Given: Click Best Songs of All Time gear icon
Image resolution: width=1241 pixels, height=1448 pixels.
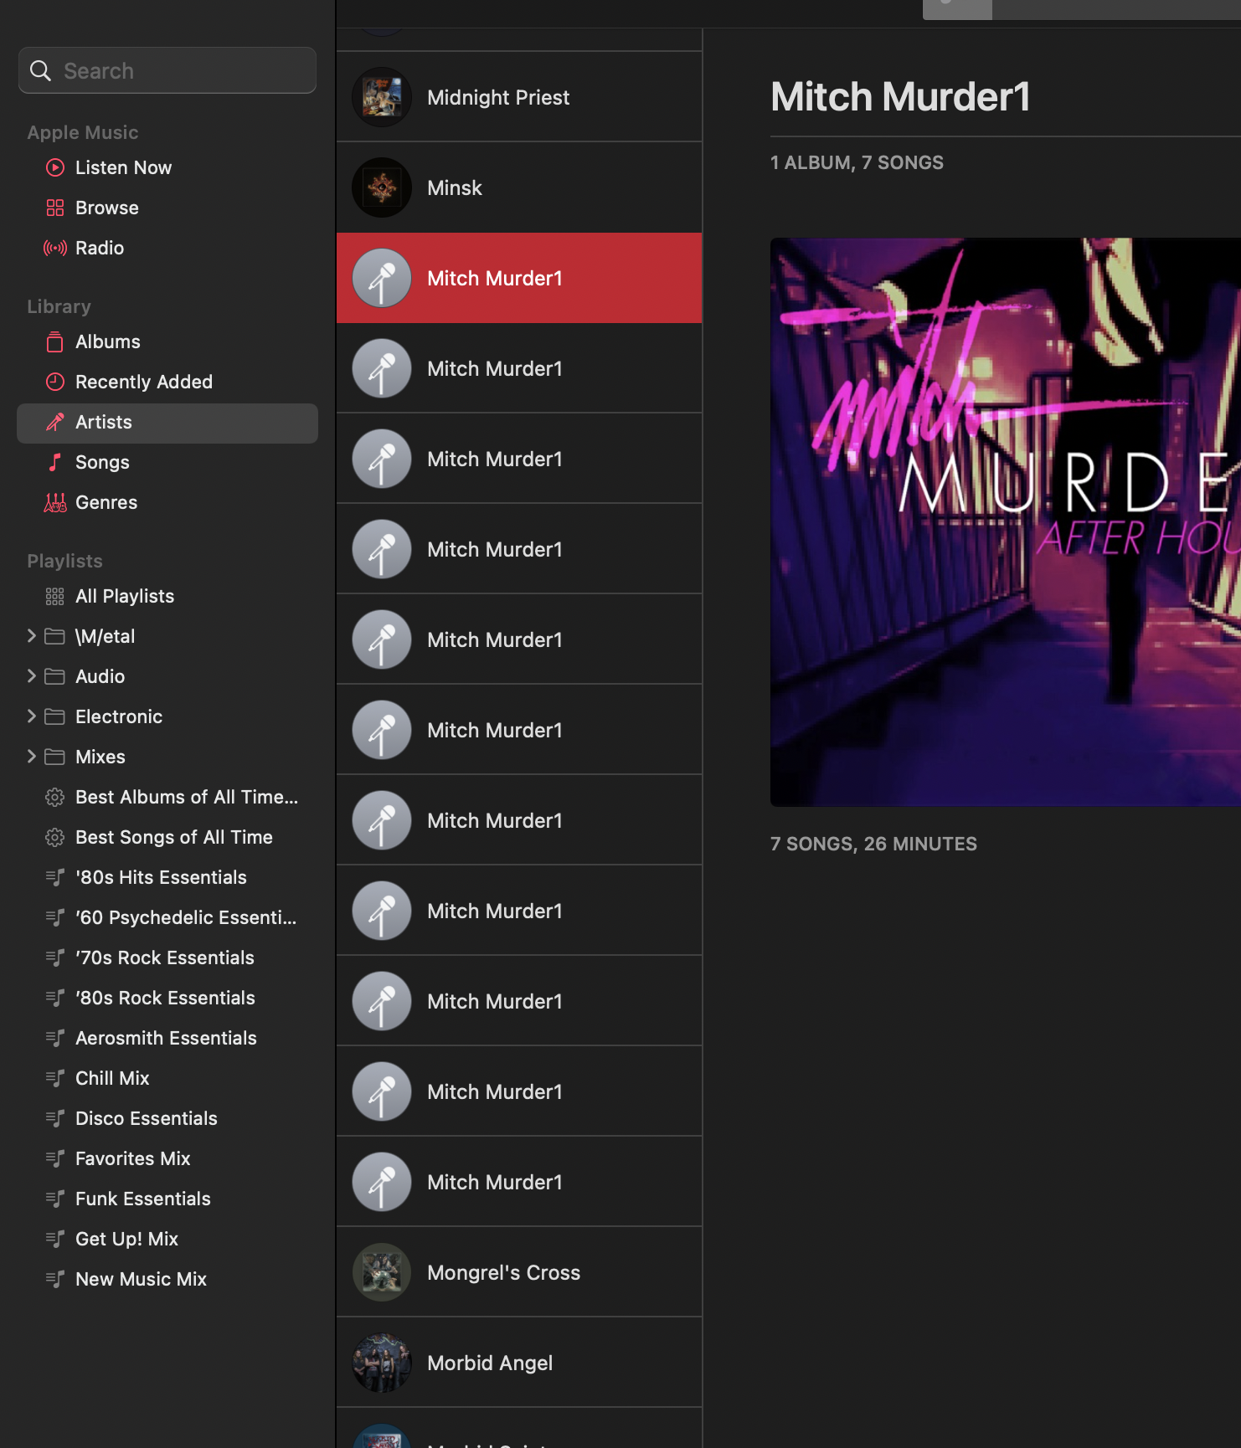Looking at the screenshot, I should [x=55, y=837].
